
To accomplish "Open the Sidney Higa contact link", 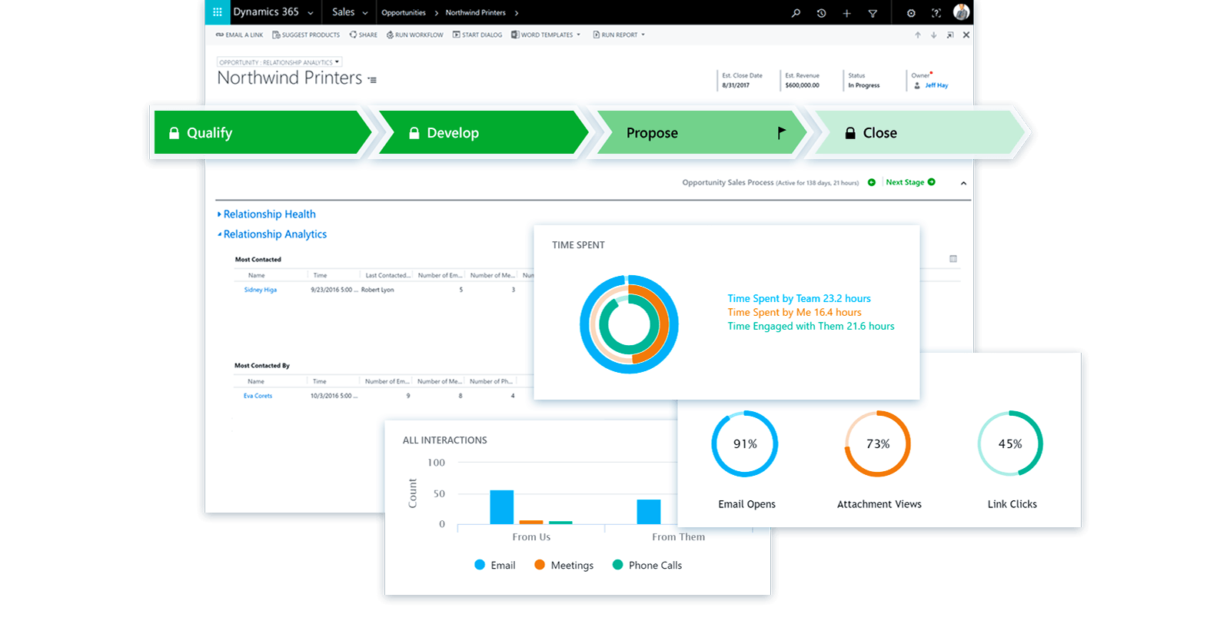I will pos(261,290).
